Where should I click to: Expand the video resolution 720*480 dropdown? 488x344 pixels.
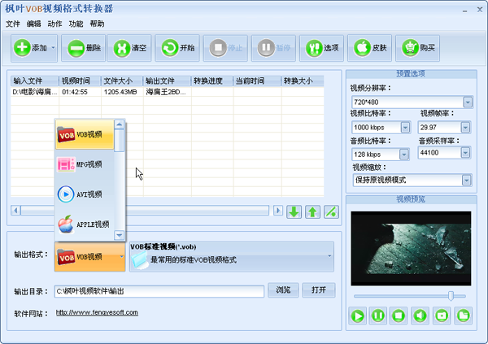pos(468,102)
